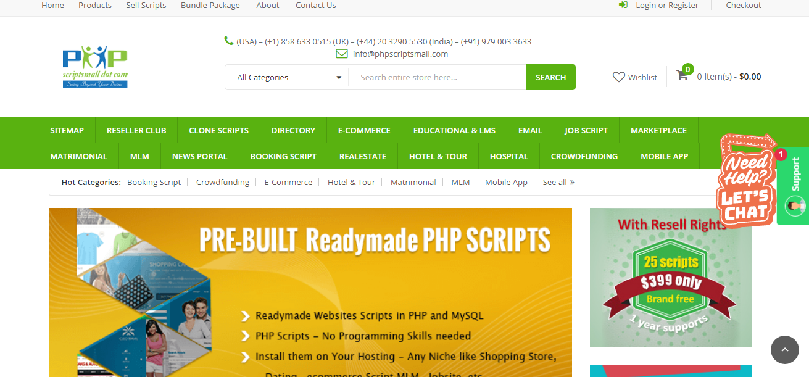
Task: Open the CROWDFUNDING menu item
Action: pos(584,156)
